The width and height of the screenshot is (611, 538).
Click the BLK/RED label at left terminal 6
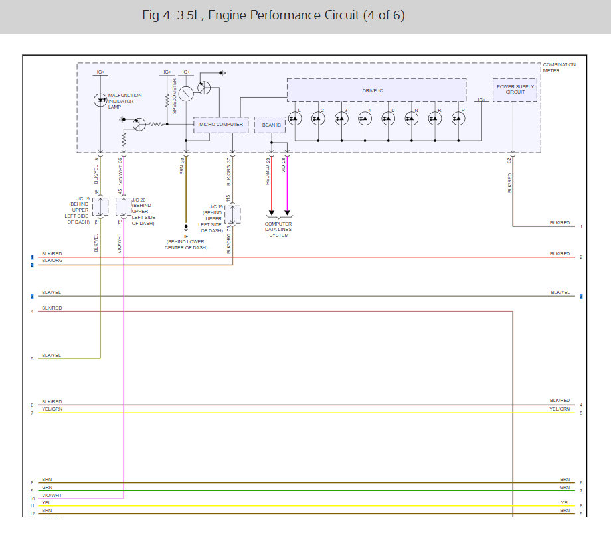pyautogui.click(x=52, y=402)
